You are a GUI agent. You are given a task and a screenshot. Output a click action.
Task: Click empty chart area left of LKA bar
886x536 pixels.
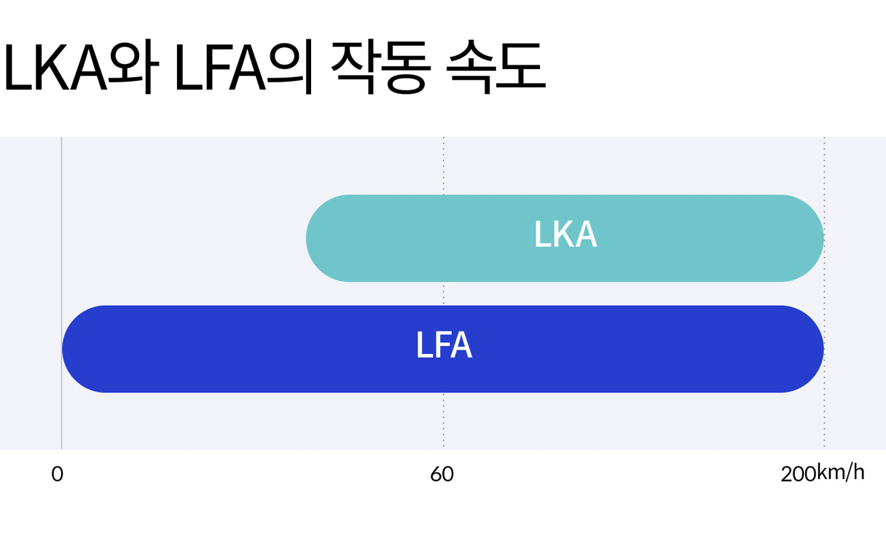point(182,233)
